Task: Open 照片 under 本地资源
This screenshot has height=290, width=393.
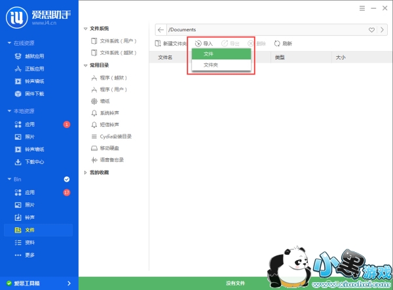Action: pos(25,137)
